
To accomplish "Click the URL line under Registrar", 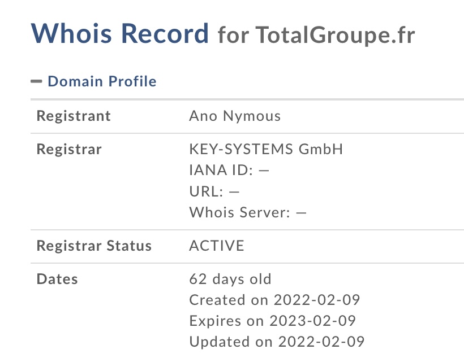I will click(214, 191).
